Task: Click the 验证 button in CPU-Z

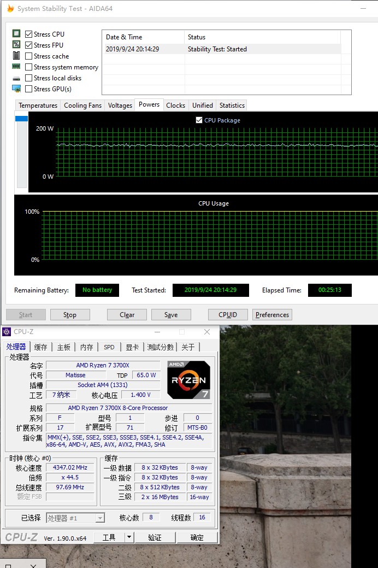Action: pyautogui.click(x=155, y=537)
